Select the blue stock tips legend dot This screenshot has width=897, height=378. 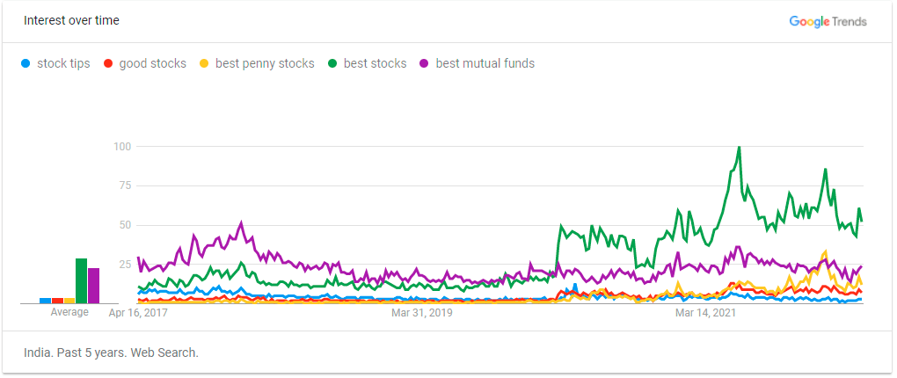[x=26, y=63]
